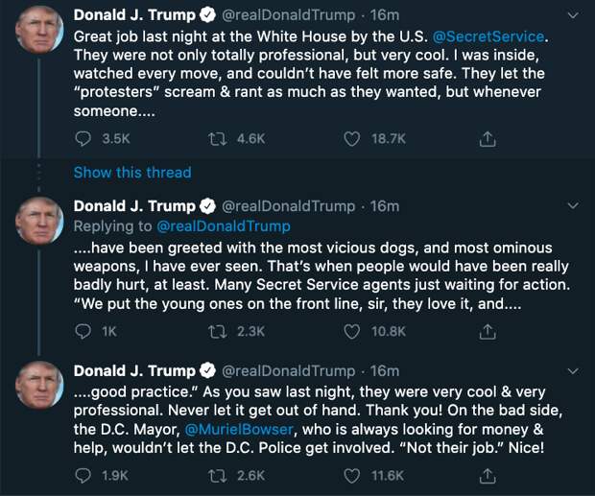Like the tweet with 11.6K likes
The image size is (595, 496).
pyautogui.click(x=352, y=477)
